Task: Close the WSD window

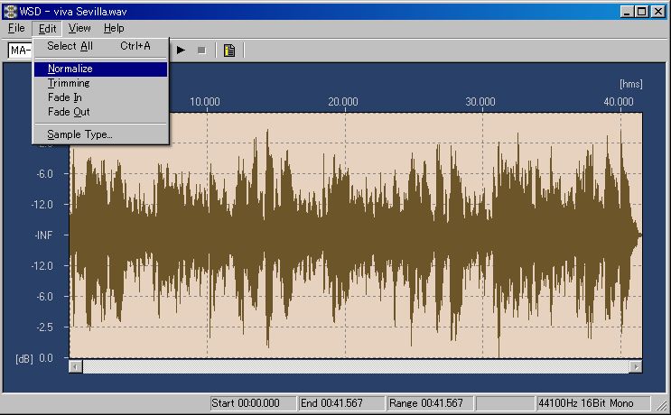Action: pyautogui.click(x=658, y=12)
